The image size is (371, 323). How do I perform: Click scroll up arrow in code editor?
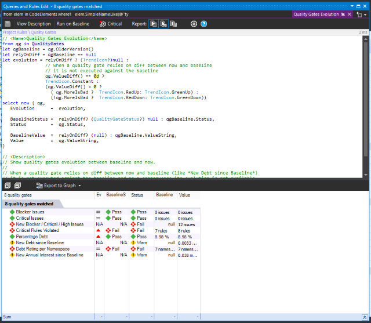pyautogui.click(x=366, y=39)
